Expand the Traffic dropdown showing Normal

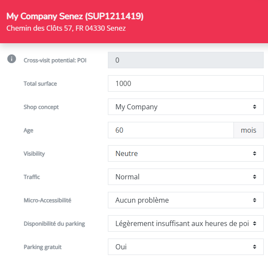coord(186,177)
